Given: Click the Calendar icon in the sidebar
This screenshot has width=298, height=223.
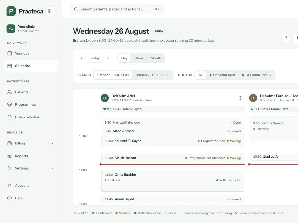Looking at the screenshot, I should 10,66.
